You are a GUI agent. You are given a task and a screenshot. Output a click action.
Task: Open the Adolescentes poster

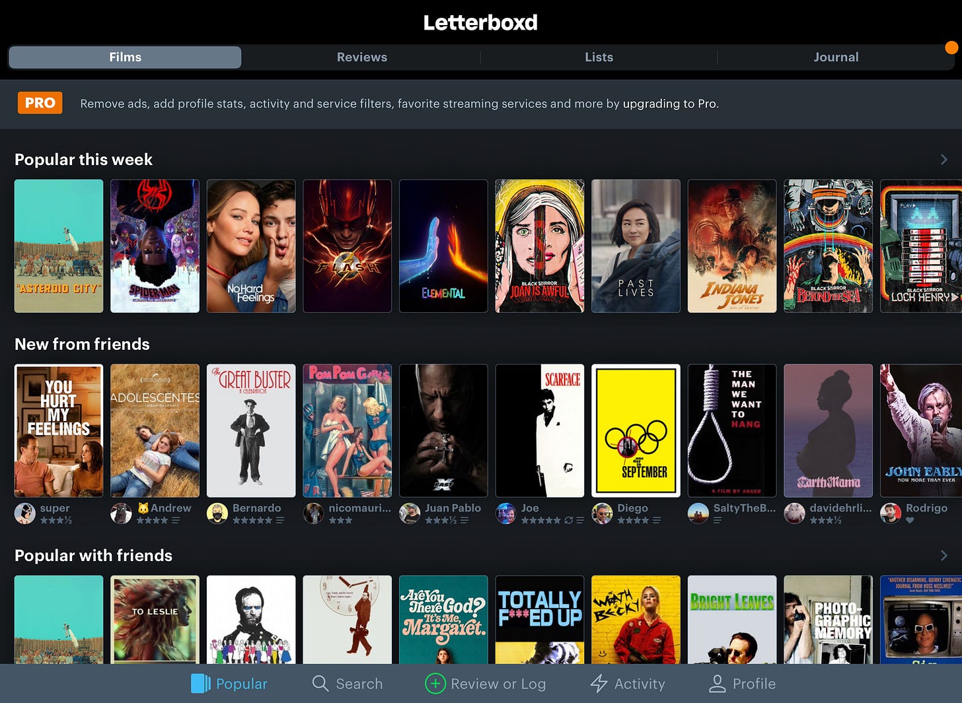pos(155,431)
